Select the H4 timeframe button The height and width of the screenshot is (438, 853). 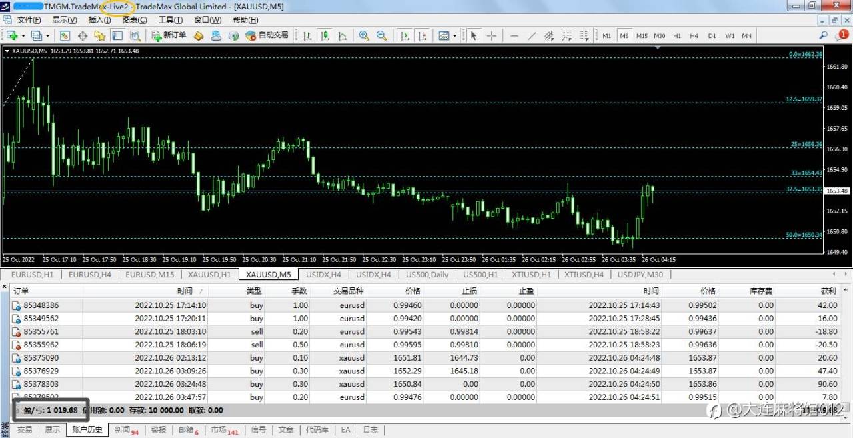tap(694, 35)
